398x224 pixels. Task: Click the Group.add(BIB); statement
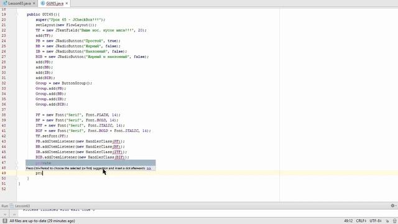click(x=52, y=105)
